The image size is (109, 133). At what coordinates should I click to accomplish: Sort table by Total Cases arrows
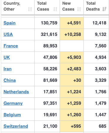pyautogui.click(x=55, y=9)
